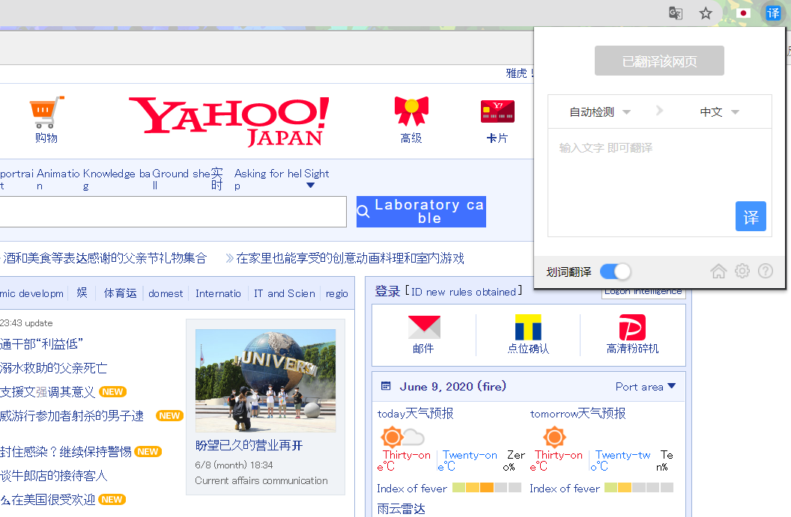
Task: Open the tomorrow天气预报 link
Action: (x=578, y=414)
